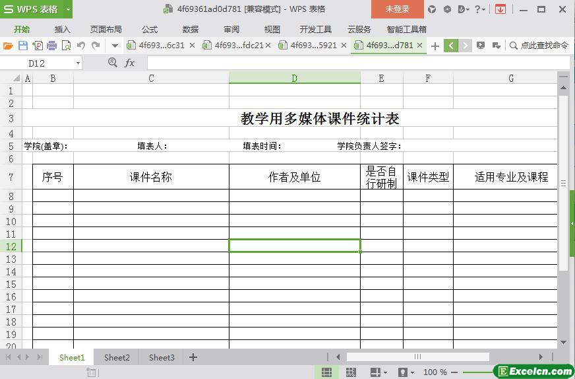Viewport: 575px width, 379px height.
Task: Open the tab list dropdown icon
Action: 496,46
